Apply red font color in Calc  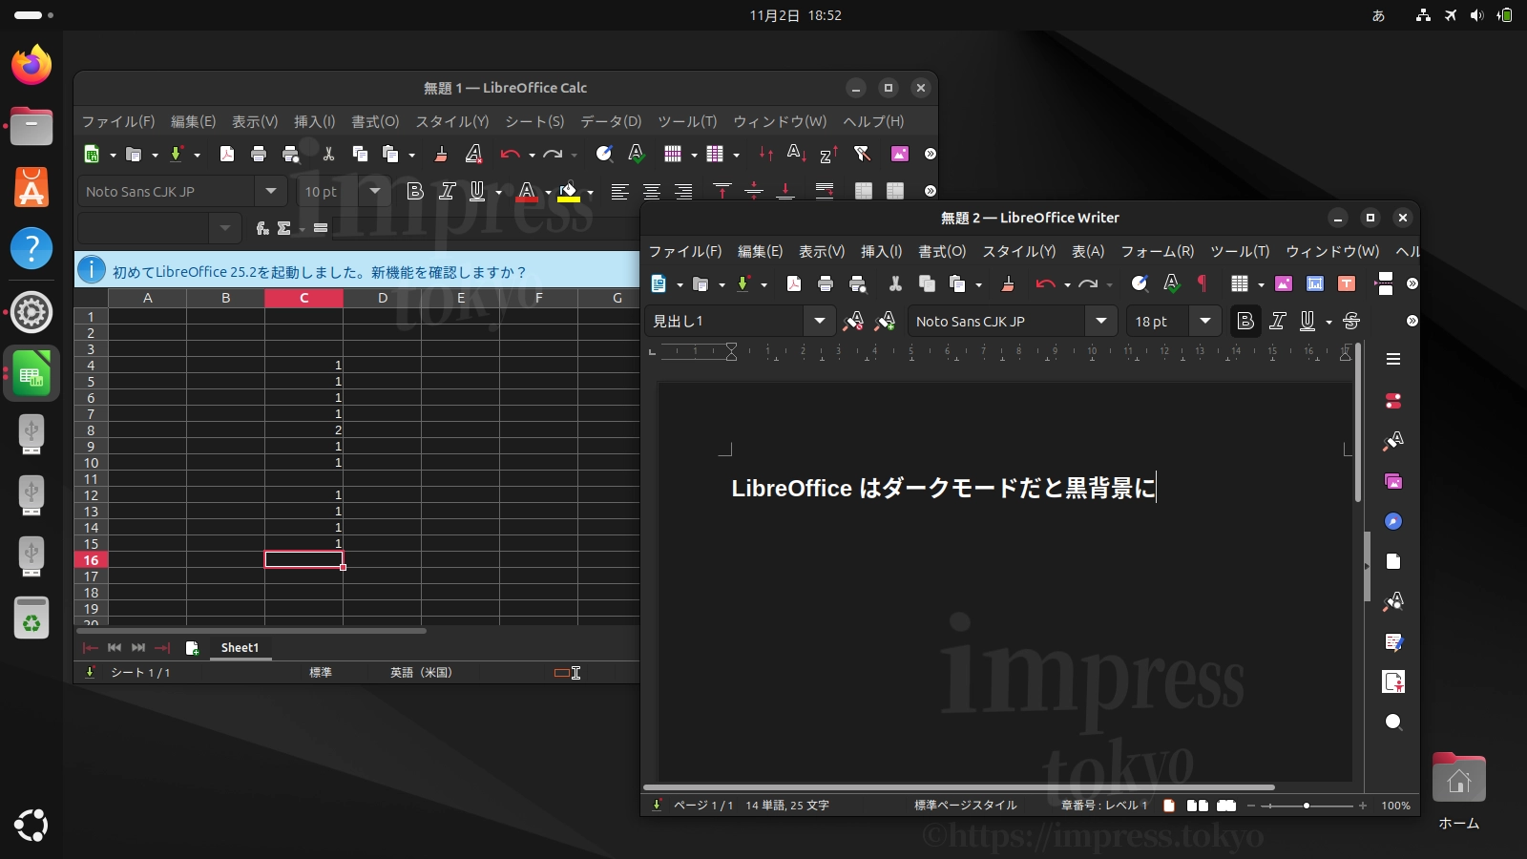527,192
